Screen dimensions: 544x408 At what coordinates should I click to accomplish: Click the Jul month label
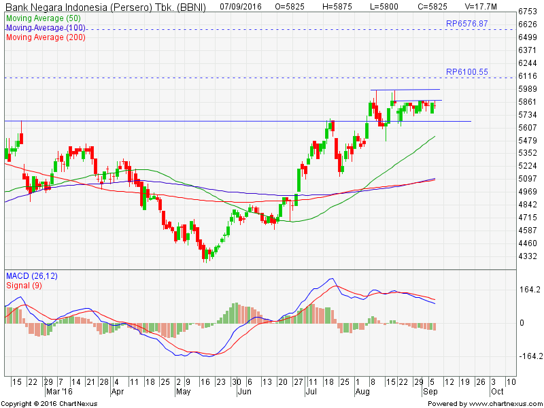[x=311, y=392]
